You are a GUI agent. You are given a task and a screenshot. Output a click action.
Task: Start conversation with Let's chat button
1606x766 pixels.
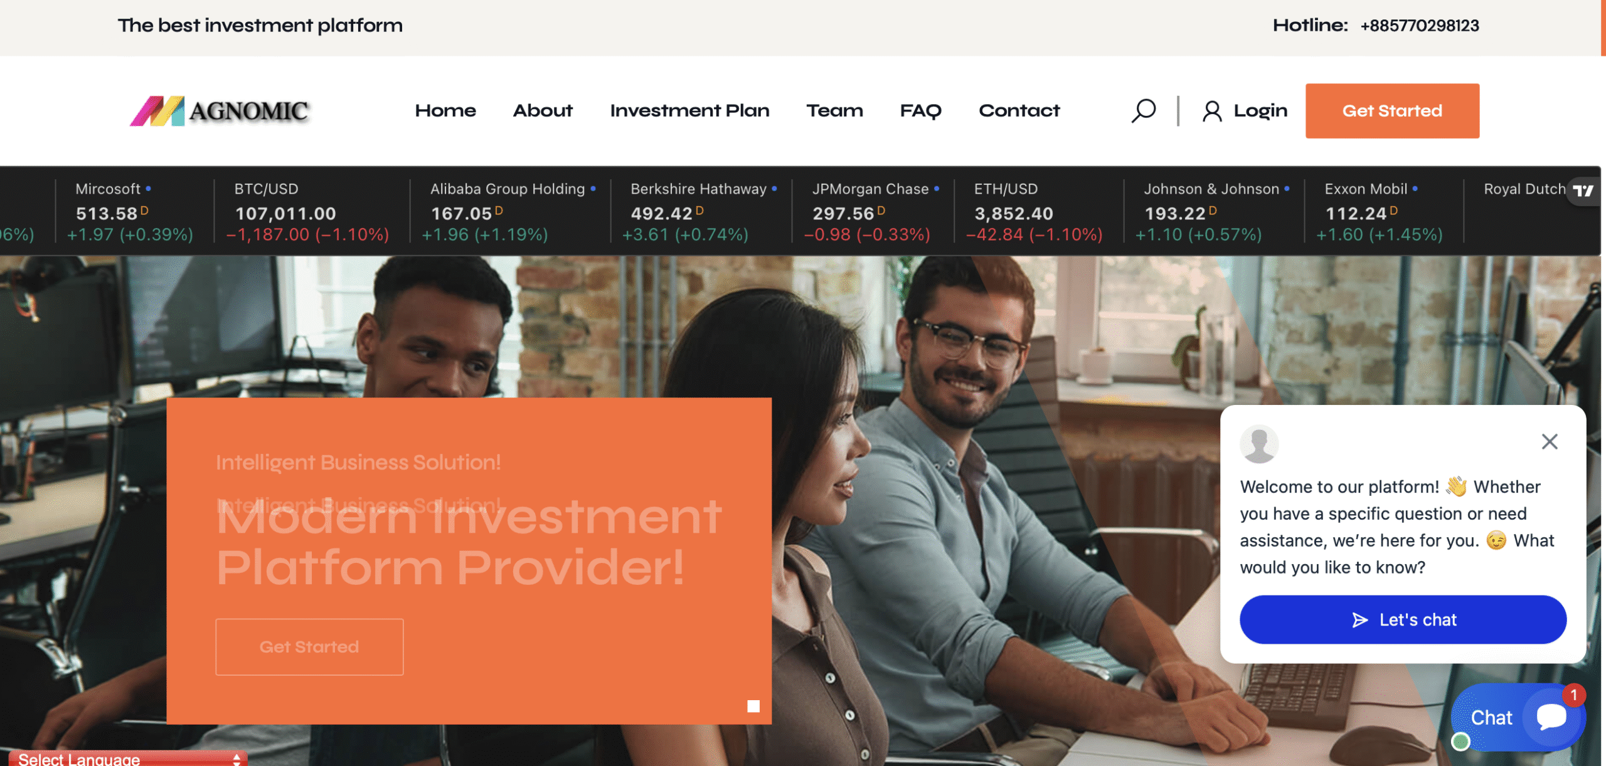pyautogui.click(x=1403, y=619)
